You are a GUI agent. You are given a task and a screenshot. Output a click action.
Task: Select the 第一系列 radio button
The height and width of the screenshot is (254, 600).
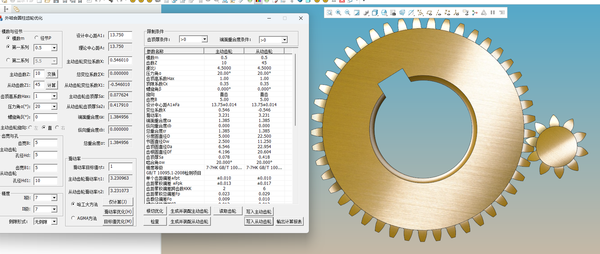click(x=8, y=47)
